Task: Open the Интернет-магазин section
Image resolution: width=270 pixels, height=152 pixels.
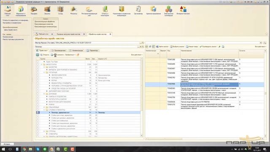Action: pos(183,10)
